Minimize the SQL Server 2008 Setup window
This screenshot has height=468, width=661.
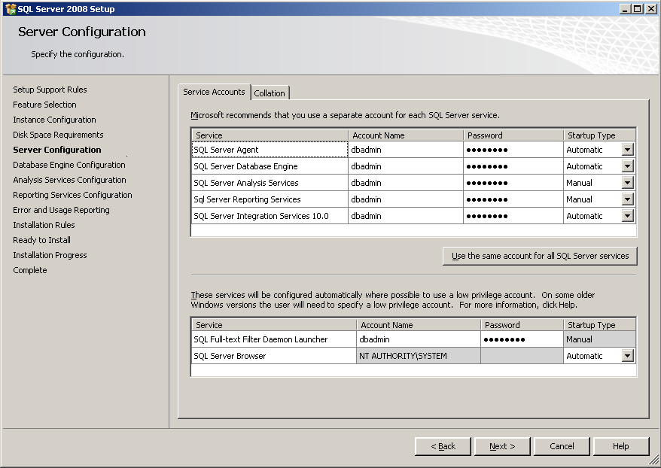[625, 9]
